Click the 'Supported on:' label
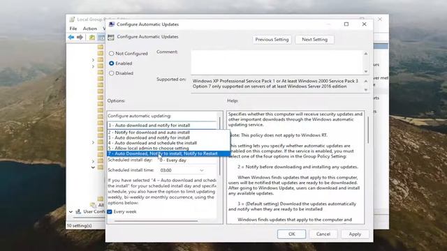This screenshot has height=251, width=447. pos(171,79)
